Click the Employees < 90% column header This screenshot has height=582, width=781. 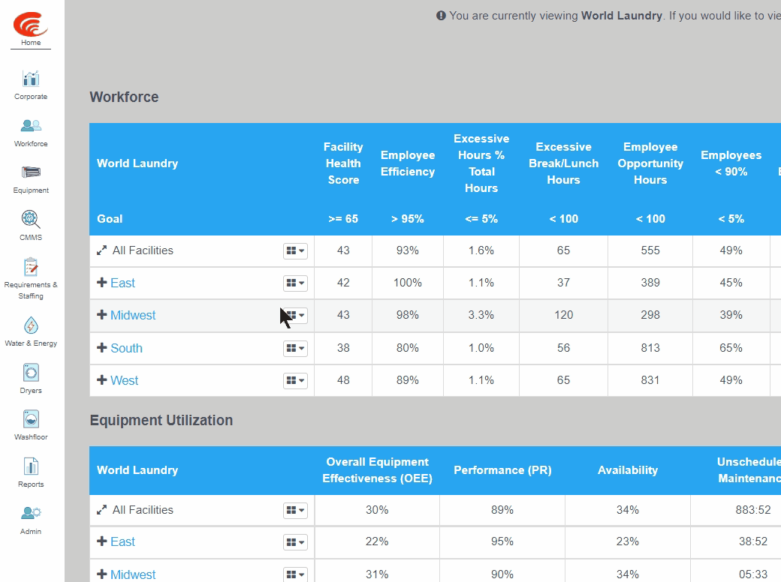coord(731,163)
